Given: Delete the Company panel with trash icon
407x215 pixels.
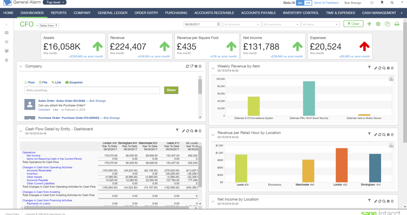Looking at the screenshot, I should (200, 66).
